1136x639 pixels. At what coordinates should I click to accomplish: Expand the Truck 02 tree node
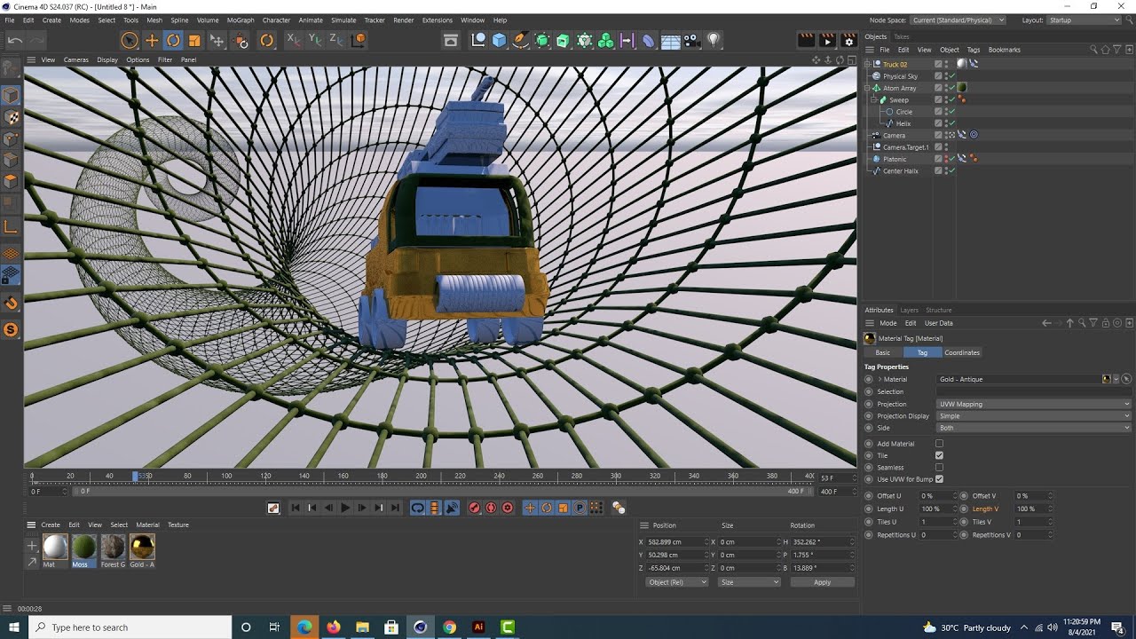pos(868,64)
